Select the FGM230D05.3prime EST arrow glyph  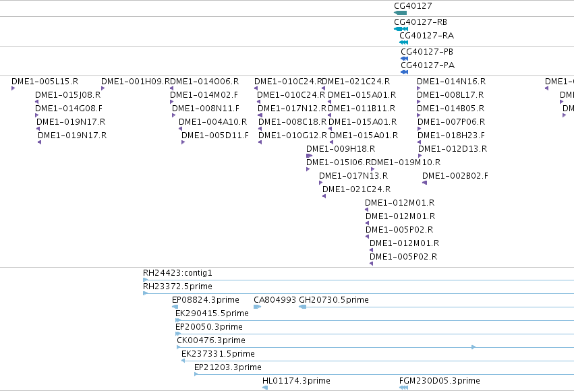[x=403, y=388]
